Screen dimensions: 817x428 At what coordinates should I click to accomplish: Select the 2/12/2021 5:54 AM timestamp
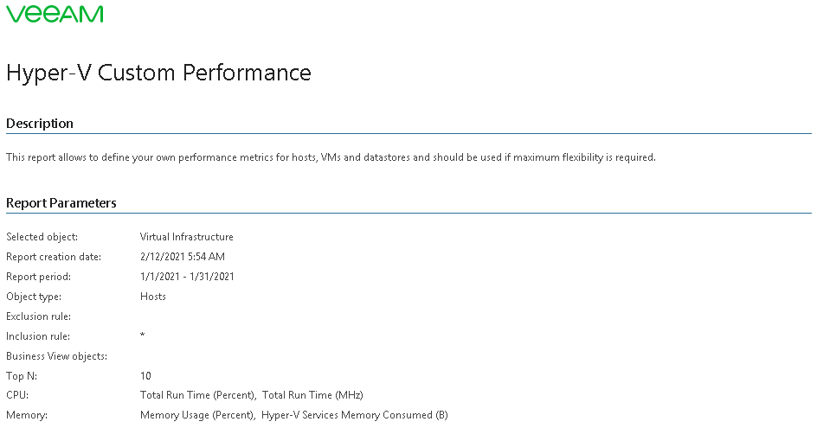182,257
